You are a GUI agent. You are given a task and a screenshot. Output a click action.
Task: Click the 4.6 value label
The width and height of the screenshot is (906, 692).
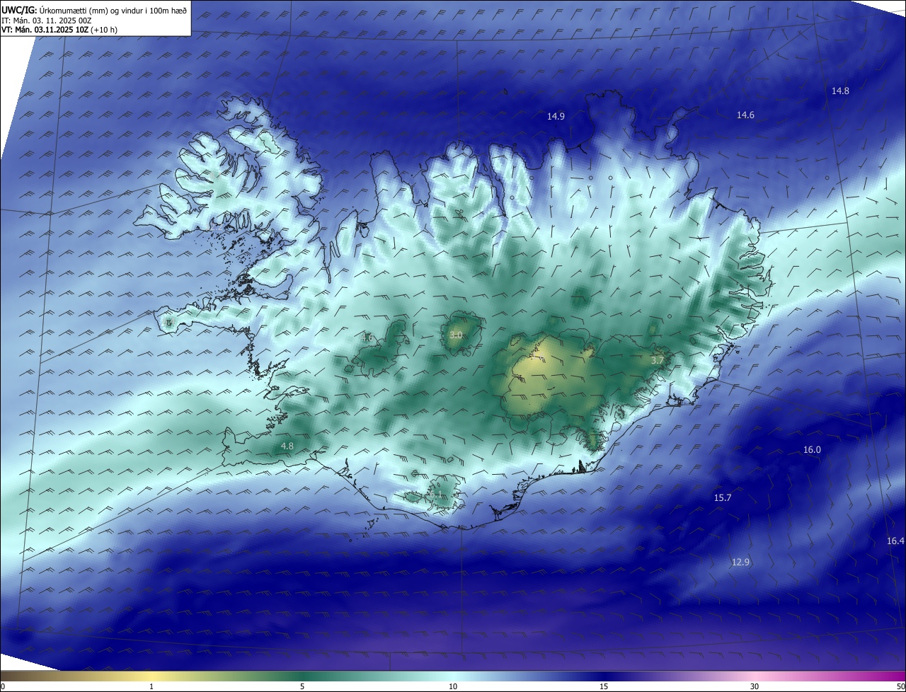click(368, 338)
